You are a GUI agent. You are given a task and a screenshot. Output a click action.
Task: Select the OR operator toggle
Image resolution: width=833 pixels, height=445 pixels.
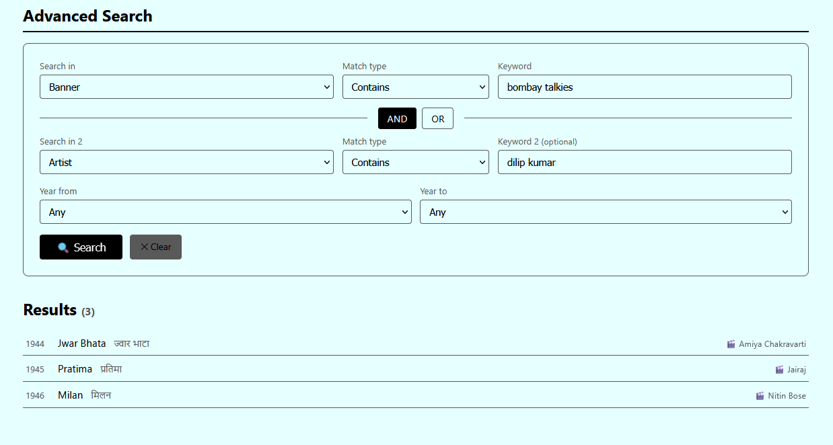(x=437, y=118)
